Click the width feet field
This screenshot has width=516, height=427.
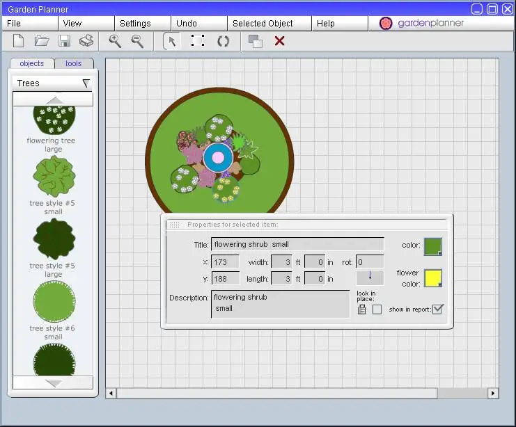(281, 262)
